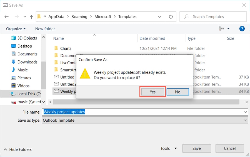
Task: Select Documents in the navigation pane
Action: pos(24,54)
